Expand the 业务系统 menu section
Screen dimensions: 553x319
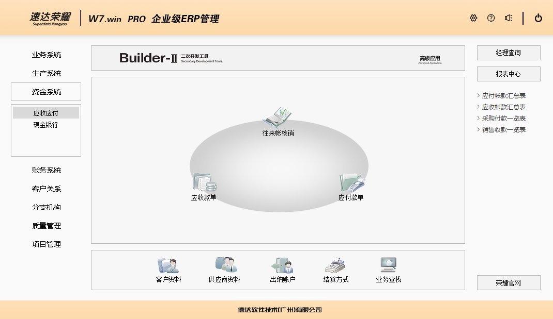[x=46, y=55]
